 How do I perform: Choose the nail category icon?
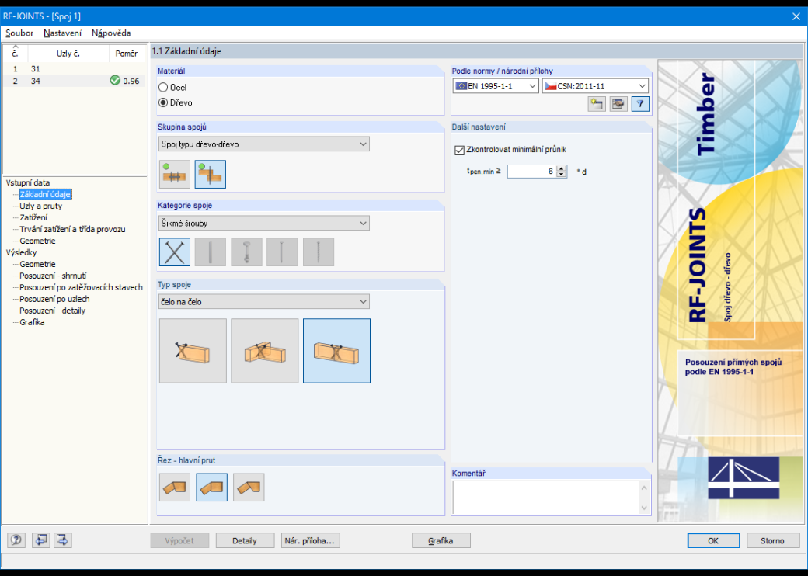click(282, 252)
